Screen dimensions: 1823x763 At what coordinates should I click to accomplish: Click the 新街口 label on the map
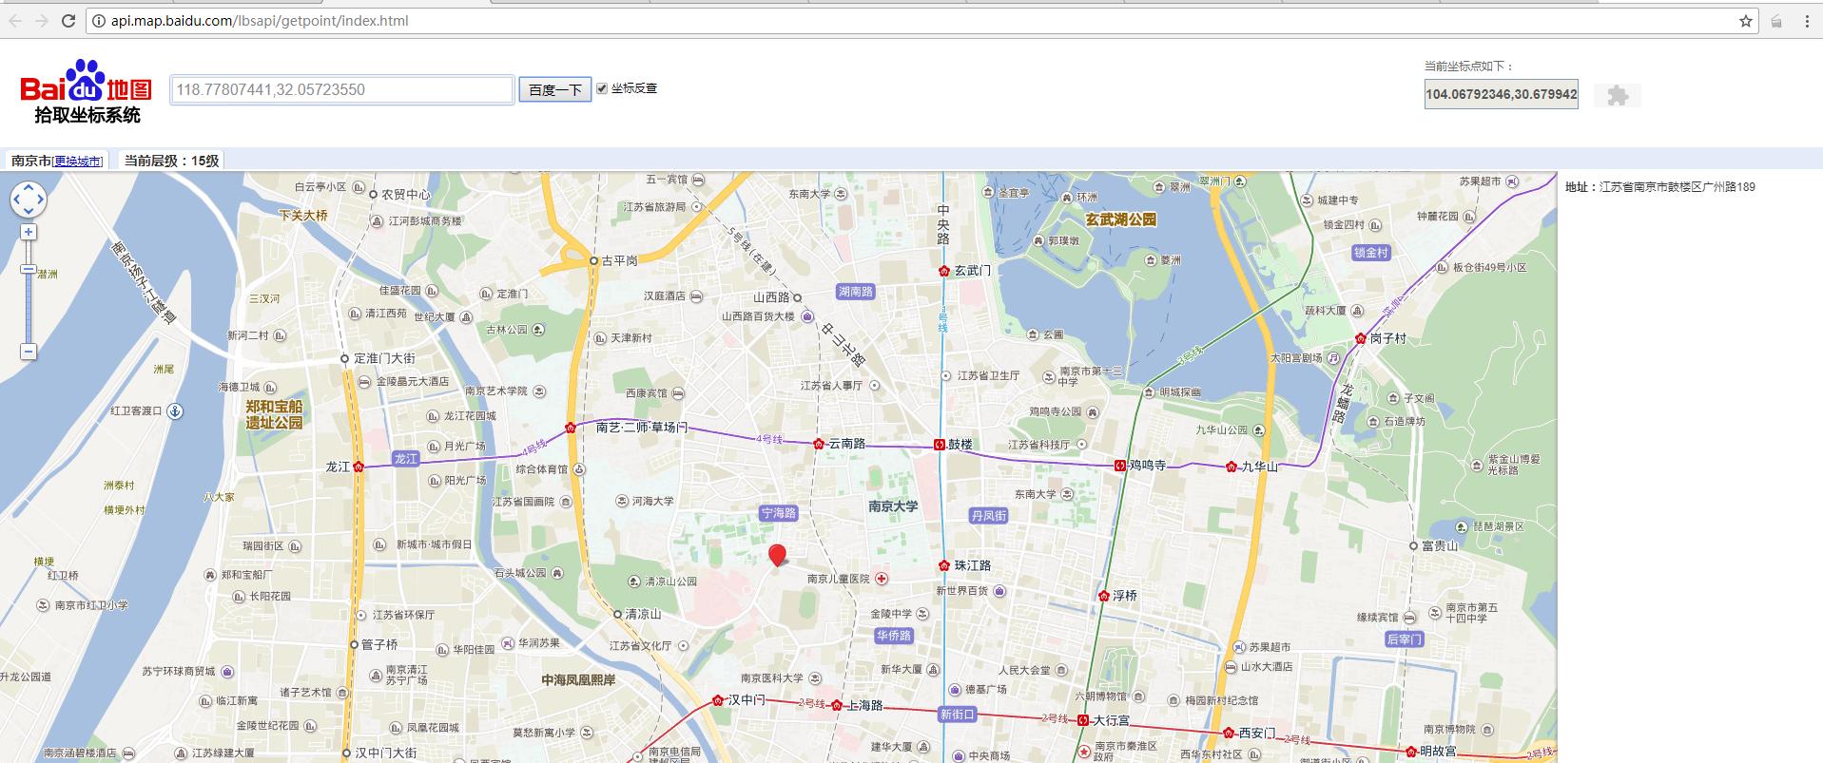pyautogui.click(x=957, y=715)
